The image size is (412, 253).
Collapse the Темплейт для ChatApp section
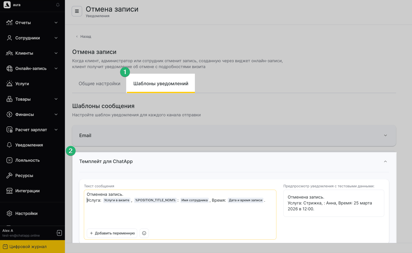(x=385, y=161)
